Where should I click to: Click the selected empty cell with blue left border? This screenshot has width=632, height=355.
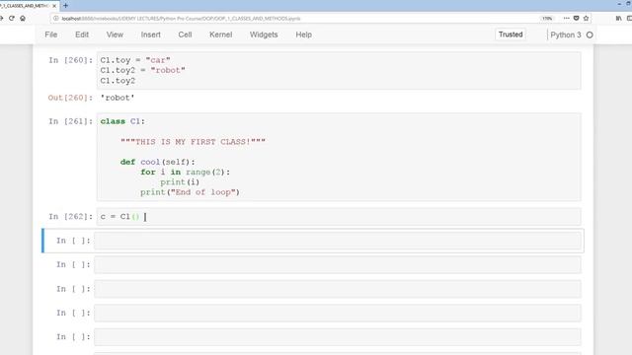pos(338,241)
